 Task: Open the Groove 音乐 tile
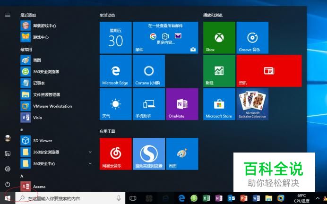tap(252, 38)
